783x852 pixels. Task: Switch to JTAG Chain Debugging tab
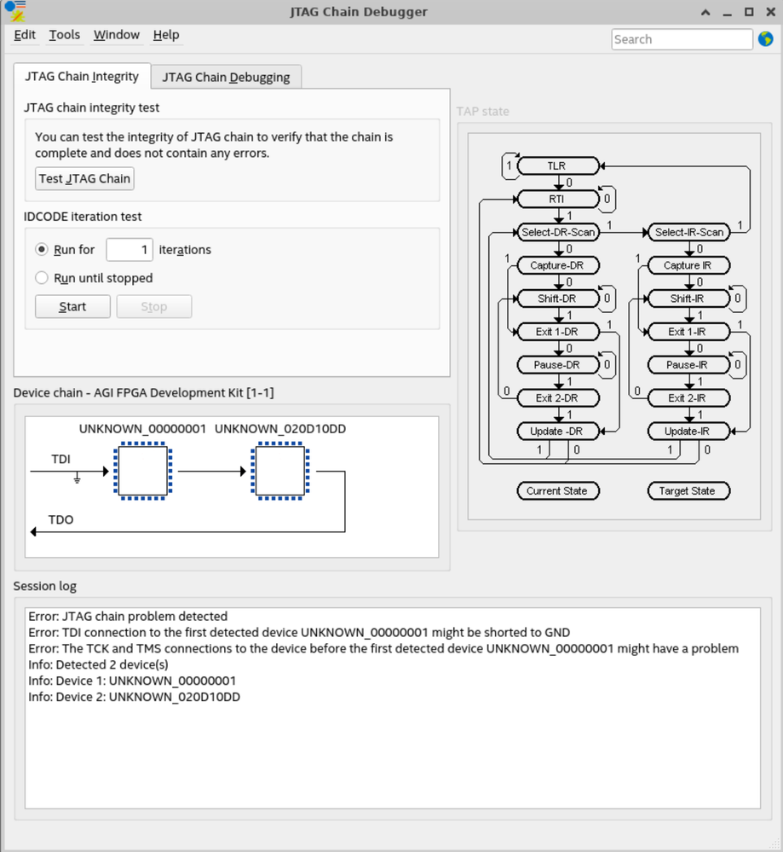[x=226, y=77]
